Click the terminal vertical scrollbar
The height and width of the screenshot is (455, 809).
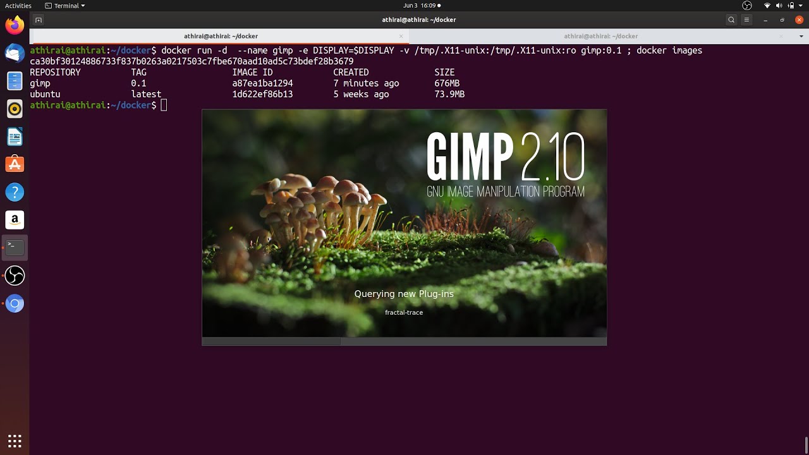(x=806, y=445)
